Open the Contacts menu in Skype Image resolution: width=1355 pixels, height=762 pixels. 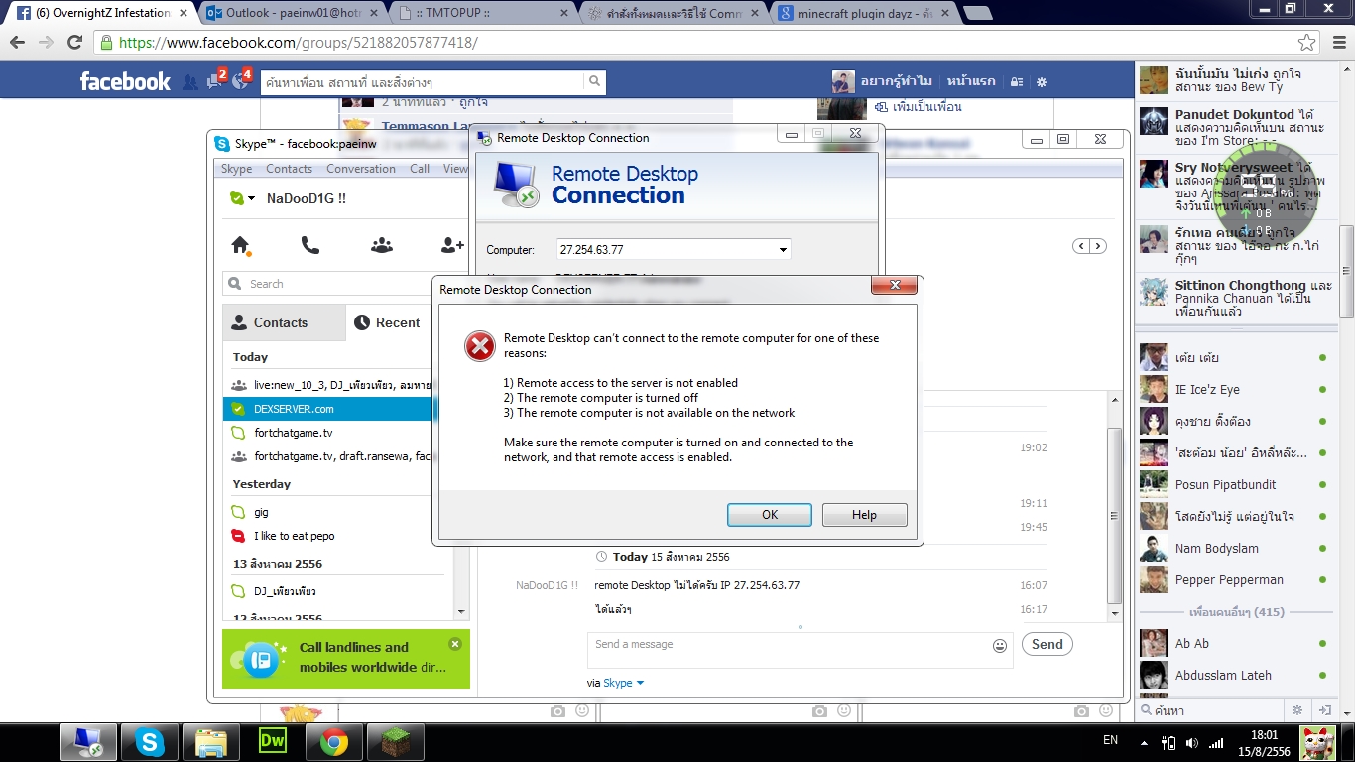(289, 169)
